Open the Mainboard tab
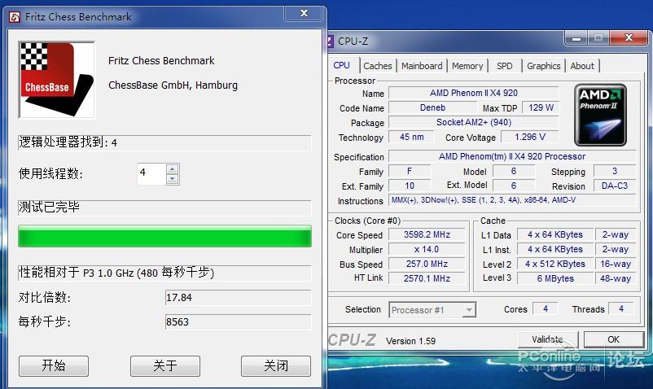 pyautogui.click(x=422, y=66)
